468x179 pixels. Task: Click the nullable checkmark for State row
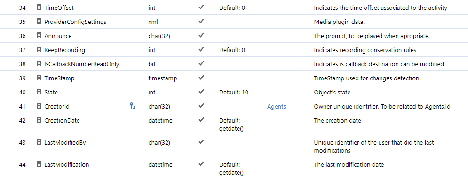pos(201,92)
